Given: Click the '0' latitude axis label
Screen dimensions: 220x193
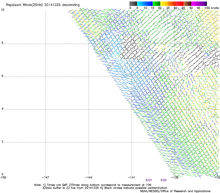Looking at the screenshot, I should tap(2, 174).
